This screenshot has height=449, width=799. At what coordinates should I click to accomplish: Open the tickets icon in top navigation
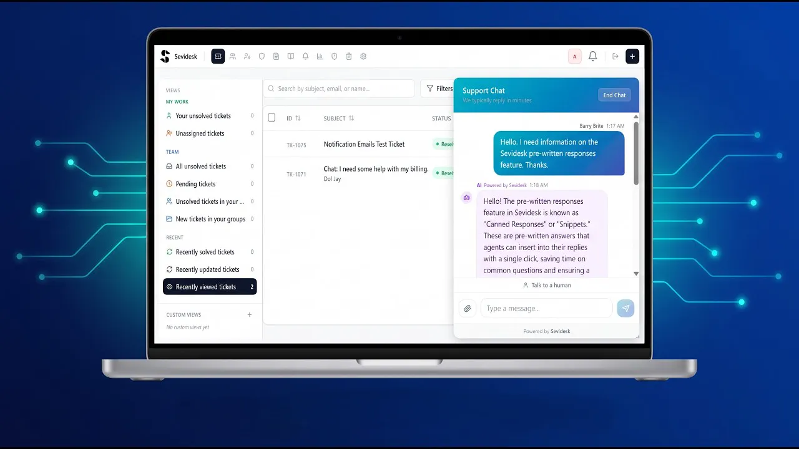(x=218, y=56)
